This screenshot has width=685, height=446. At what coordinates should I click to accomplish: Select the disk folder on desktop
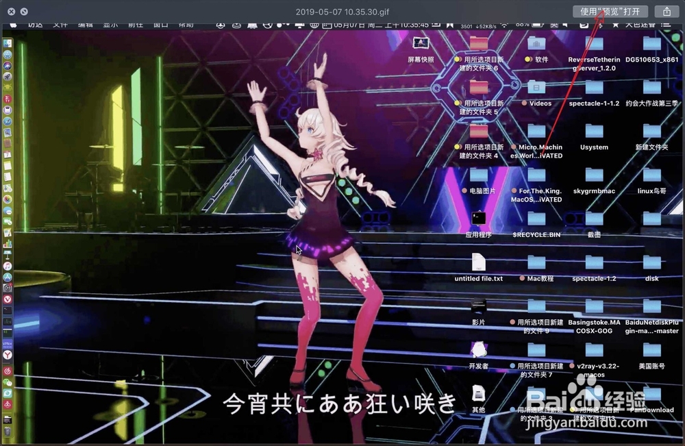(x=652, y=268)
